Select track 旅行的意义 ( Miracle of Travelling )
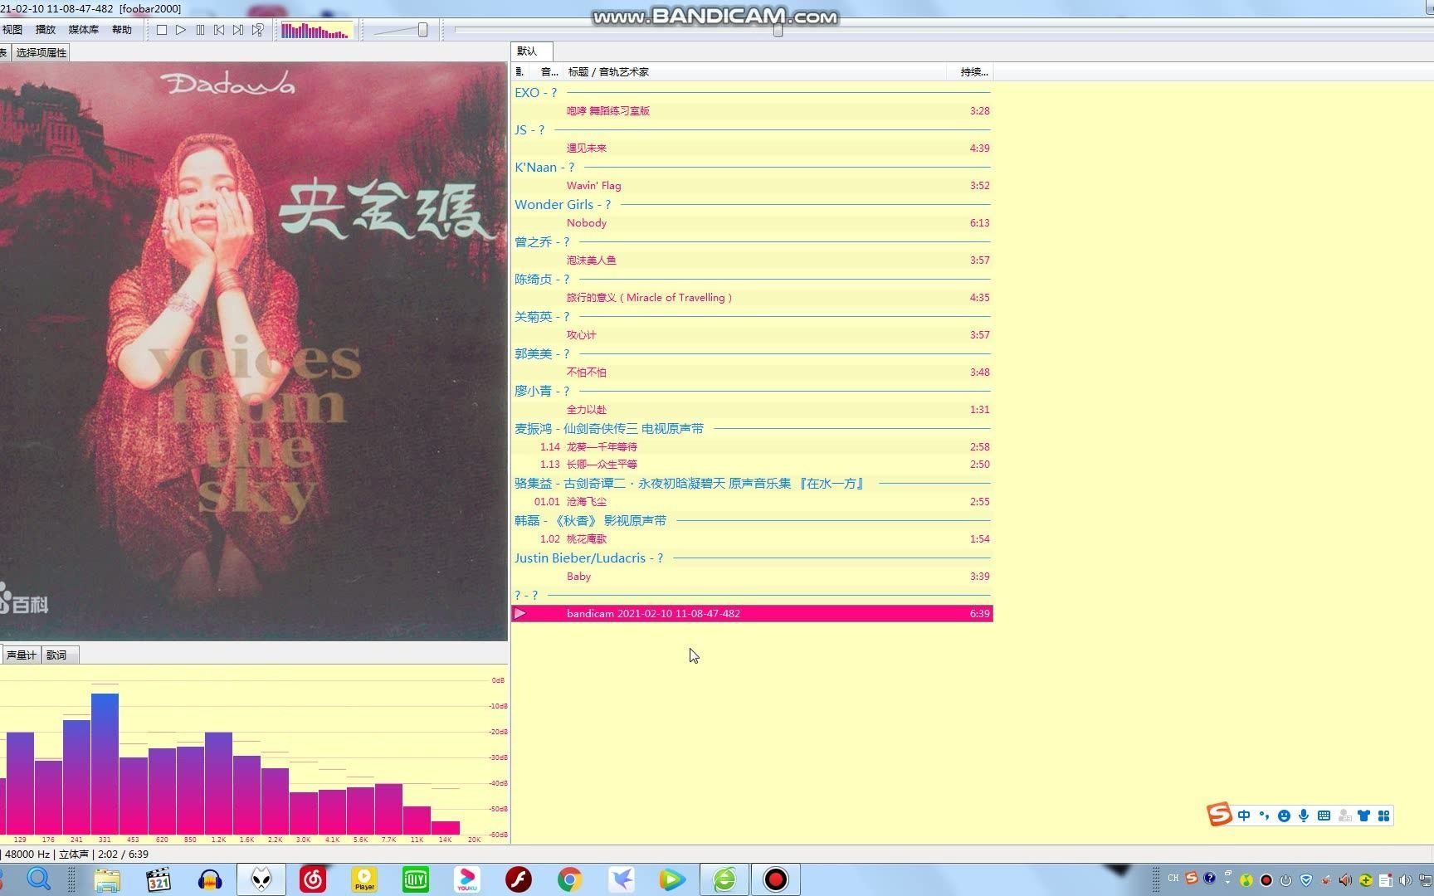Viewport: 1434px width, 896px height. click(752, 297)
